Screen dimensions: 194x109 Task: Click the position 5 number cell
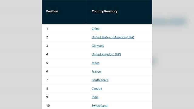tap(47, 63)
